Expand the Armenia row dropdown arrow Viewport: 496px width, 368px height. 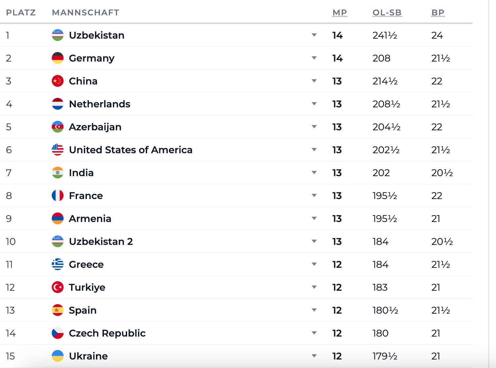click(x=314, y=218)
